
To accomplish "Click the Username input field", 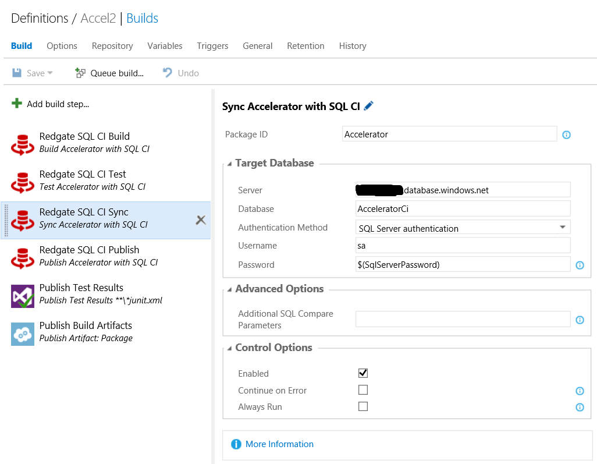I will point(463,246).
